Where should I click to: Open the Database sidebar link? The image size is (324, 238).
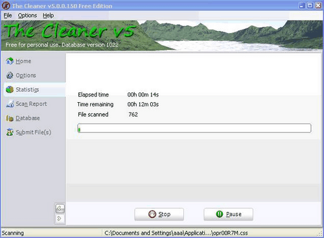28,118
